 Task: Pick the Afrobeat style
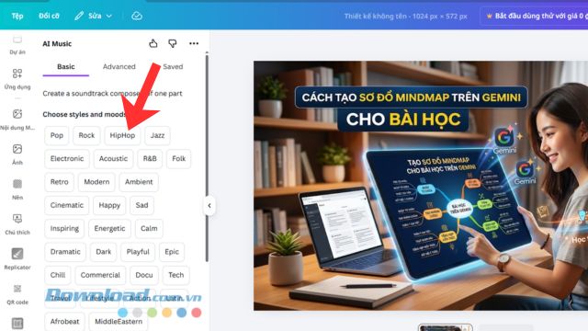click(64, 322)
